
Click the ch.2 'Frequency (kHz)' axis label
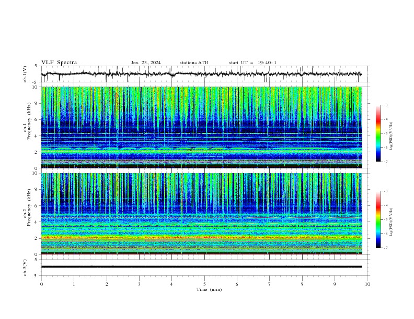pyautogui.click(x=29, y=207)
